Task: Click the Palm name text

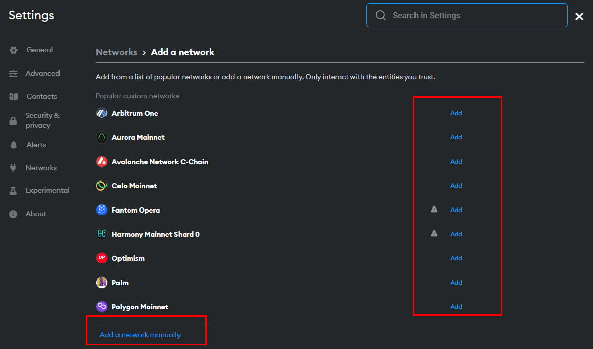Action: pos(120,283)
